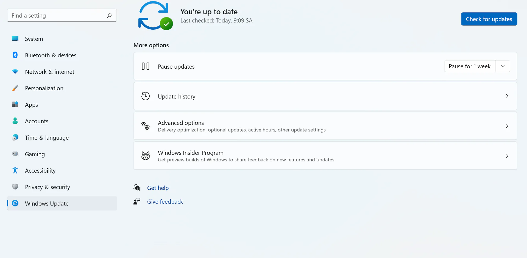
Task: Click the Update history clock icon
Action: point(146,96)
